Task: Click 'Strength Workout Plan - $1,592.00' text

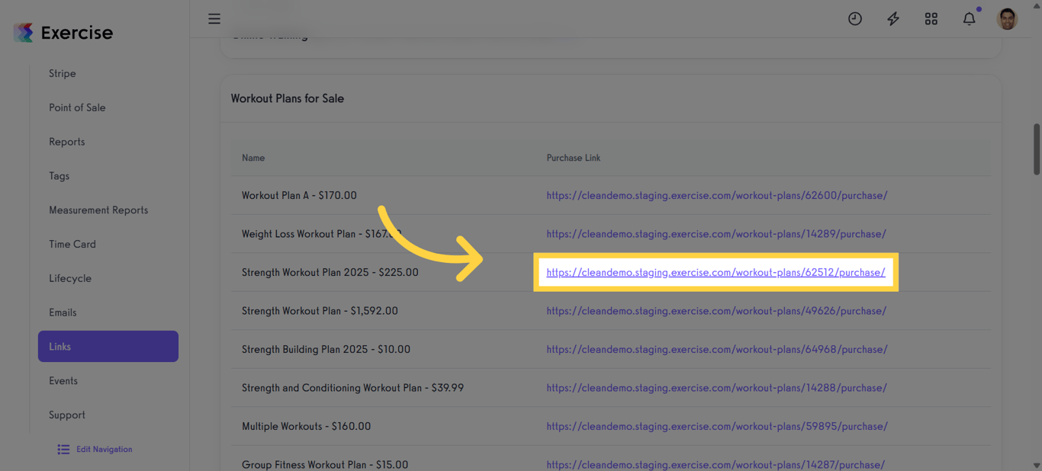Action: 320,311
